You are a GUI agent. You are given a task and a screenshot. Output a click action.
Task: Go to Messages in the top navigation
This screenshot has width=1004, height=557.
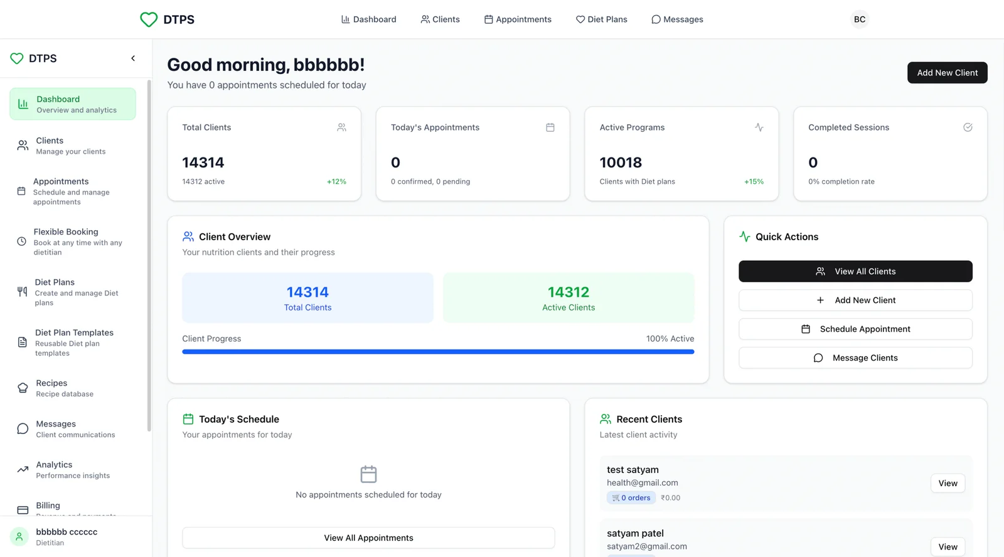click(677, 19)
